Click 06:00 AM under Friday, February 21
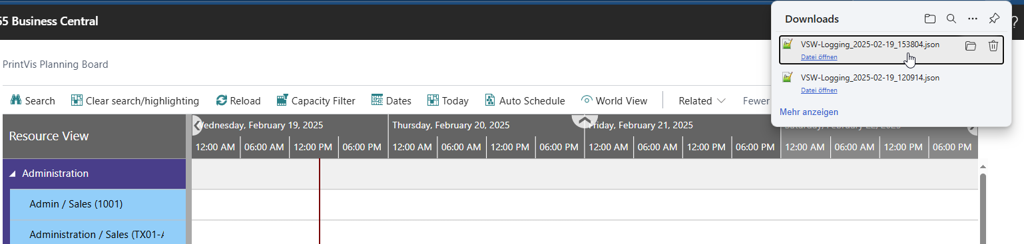1024x244 pixels. [657, 147]
